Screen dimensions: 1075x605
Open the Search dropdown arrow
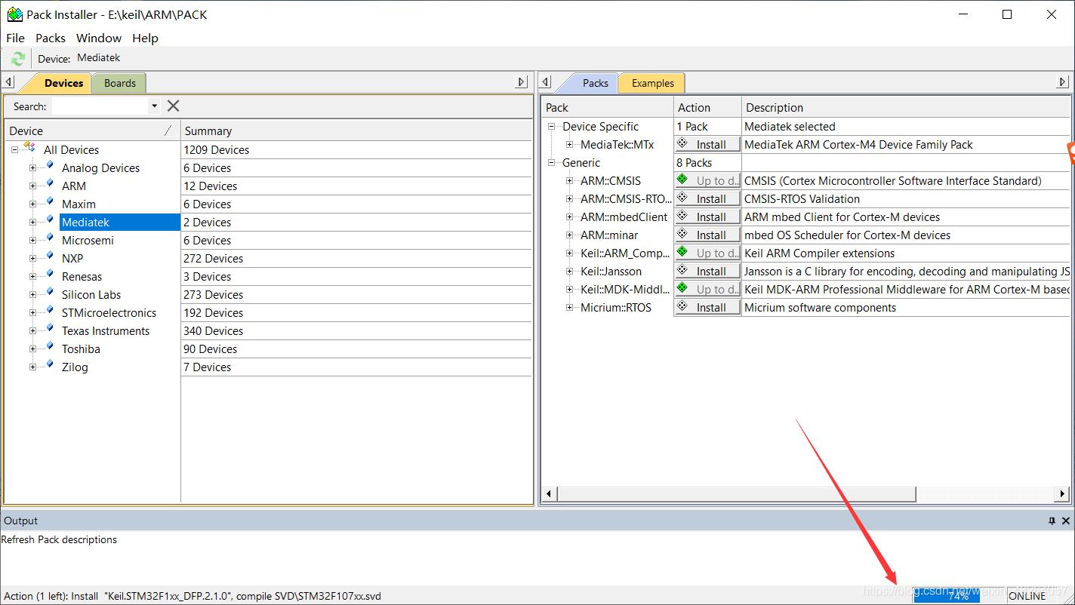(x=154, y=106)
